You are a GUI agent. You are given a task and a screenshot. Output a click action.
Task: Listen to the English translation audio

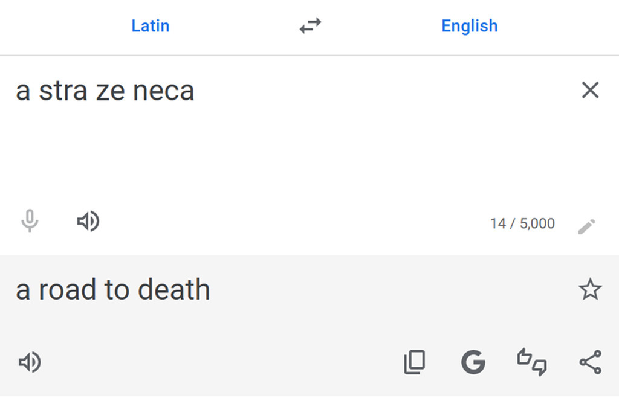click(x=30, y=362)
